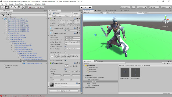
Task: Click error icon in status bar
Action: click(x=1, y=96)
